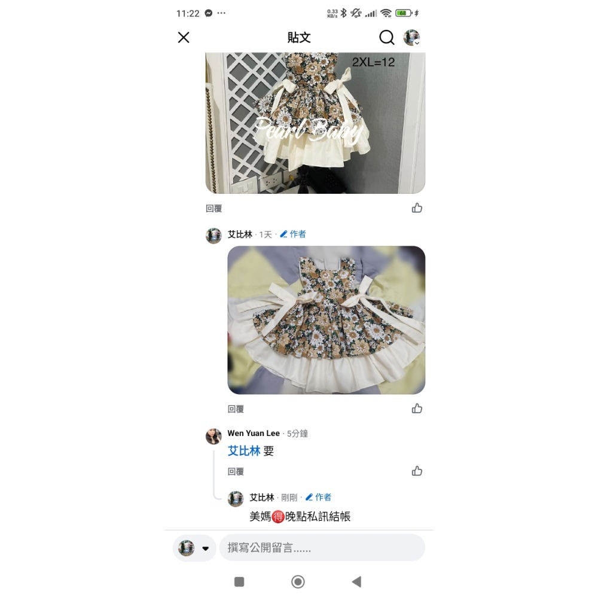The width and height of the screenshot is (598, 598).
Task: Tap Android home circle button
Action: (298, 582)
